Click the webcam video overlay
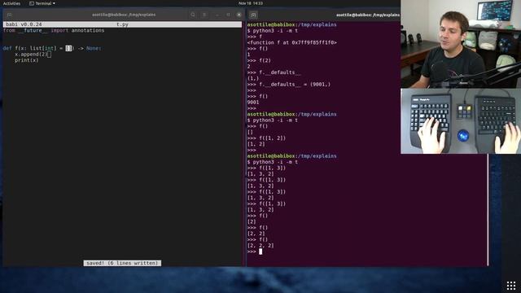The width and height of the screenshot is (521, 293). pos(461,44)
